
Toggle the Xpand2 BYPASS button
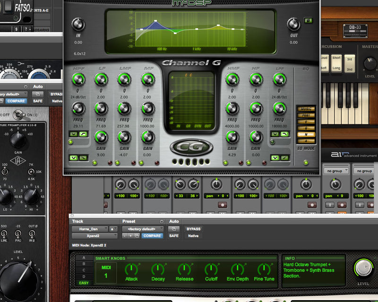pyautogui.click(x=194, y=229)
